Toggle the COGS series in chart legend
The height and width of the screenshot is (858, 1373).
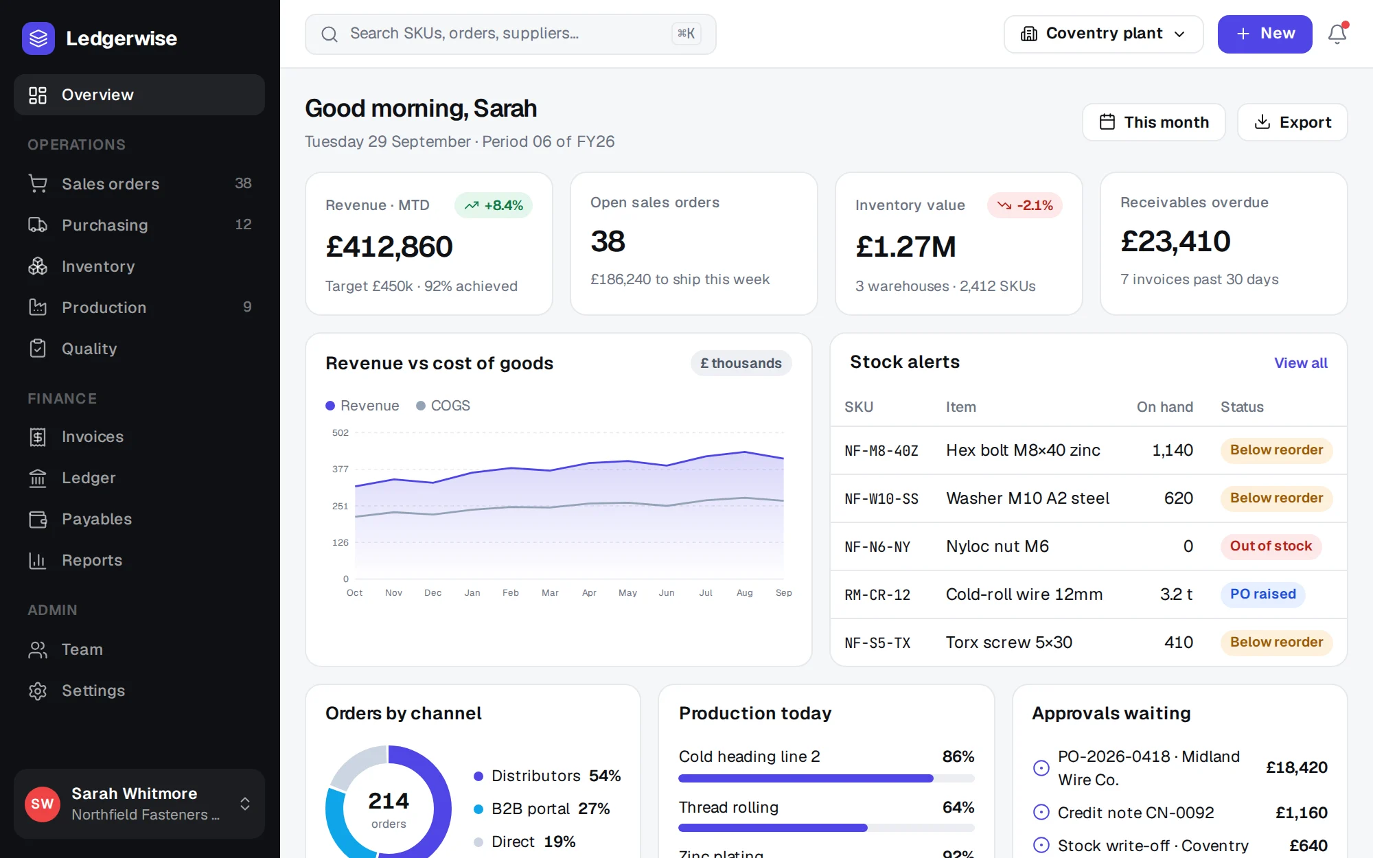pyautogui.click(x=443, y=406)
